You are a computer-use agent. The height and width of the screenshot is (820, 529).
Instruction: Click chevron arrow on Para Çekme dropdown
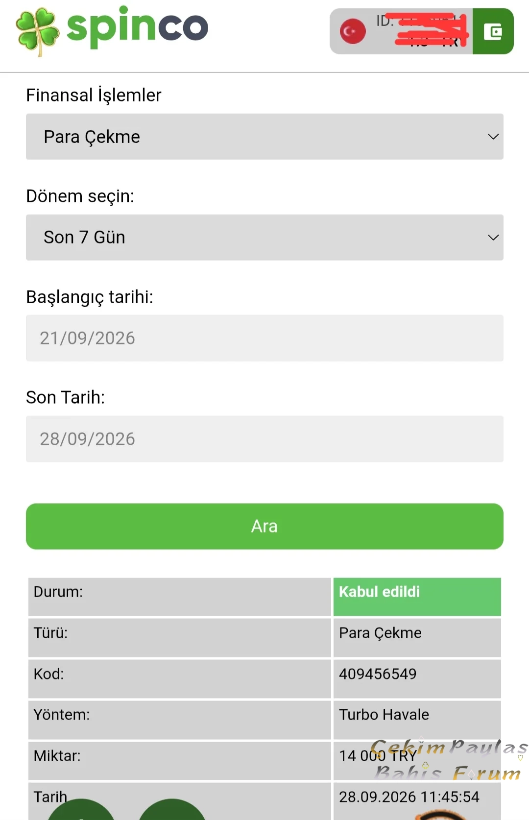tap(493, 137)
